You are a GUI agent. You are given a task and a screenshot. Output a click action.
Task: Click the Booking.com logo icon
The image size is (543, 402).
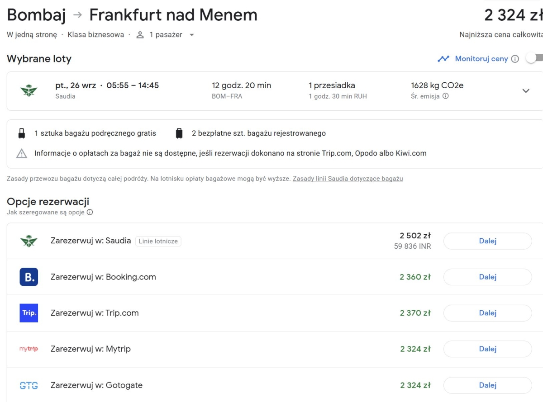coord(29,277)
